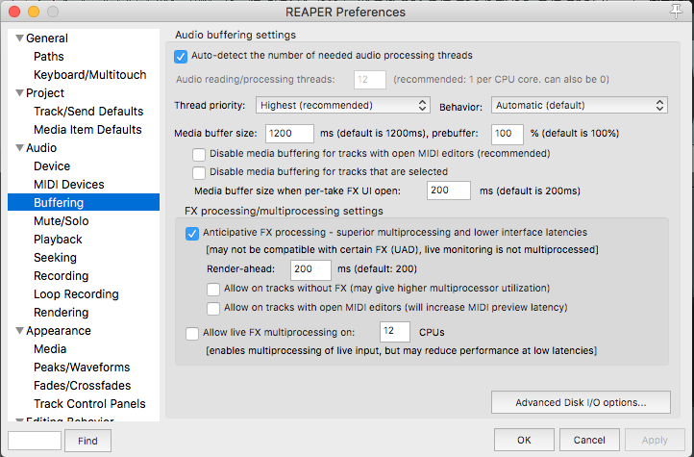Check allow on tracks with open MIDI editors
The image size is (694, 457).
click(213, 308)
